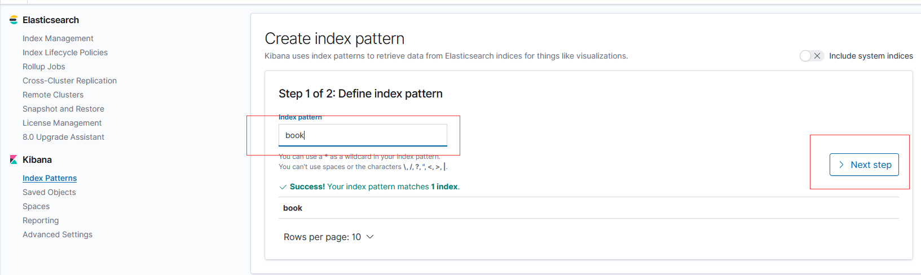Go to Saved Objects
This screenshot has width=921, height=275.
point(49,192)
